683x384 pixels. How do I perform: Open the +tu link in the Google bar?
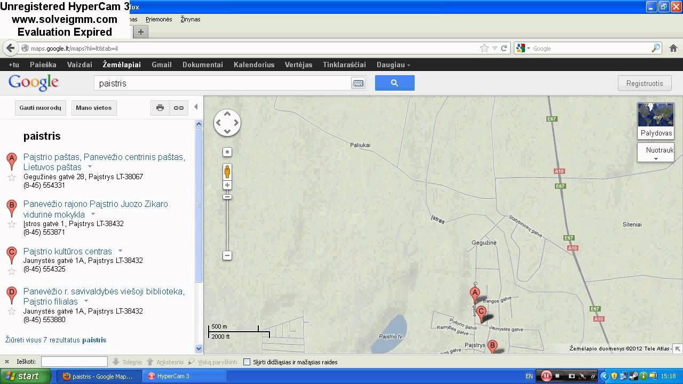(14, 65)
